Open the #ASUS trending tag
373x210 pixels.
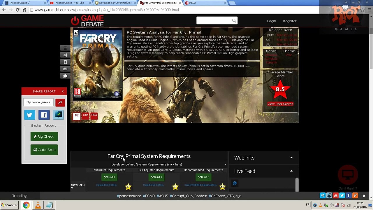pos(162,196)
